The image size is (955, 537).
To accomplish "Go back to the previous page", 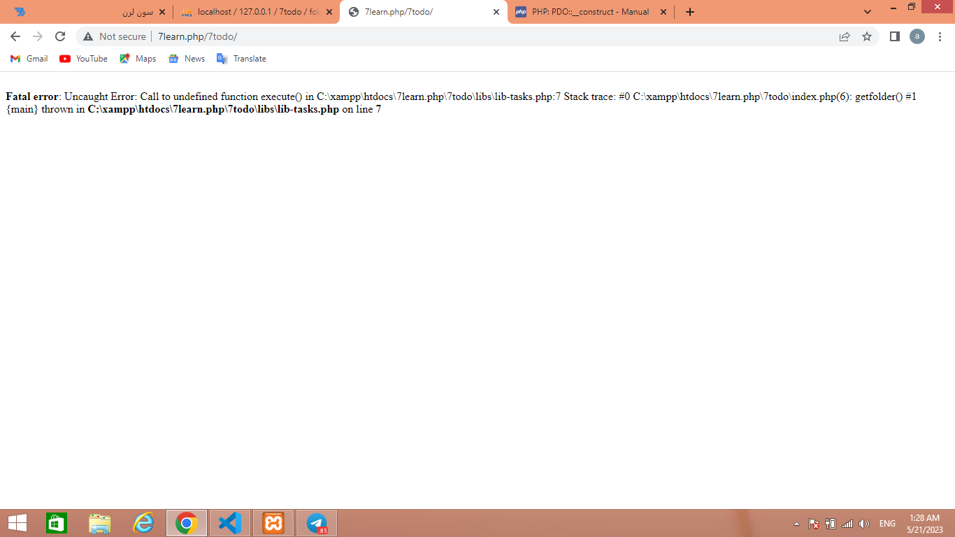I will 15,36.
